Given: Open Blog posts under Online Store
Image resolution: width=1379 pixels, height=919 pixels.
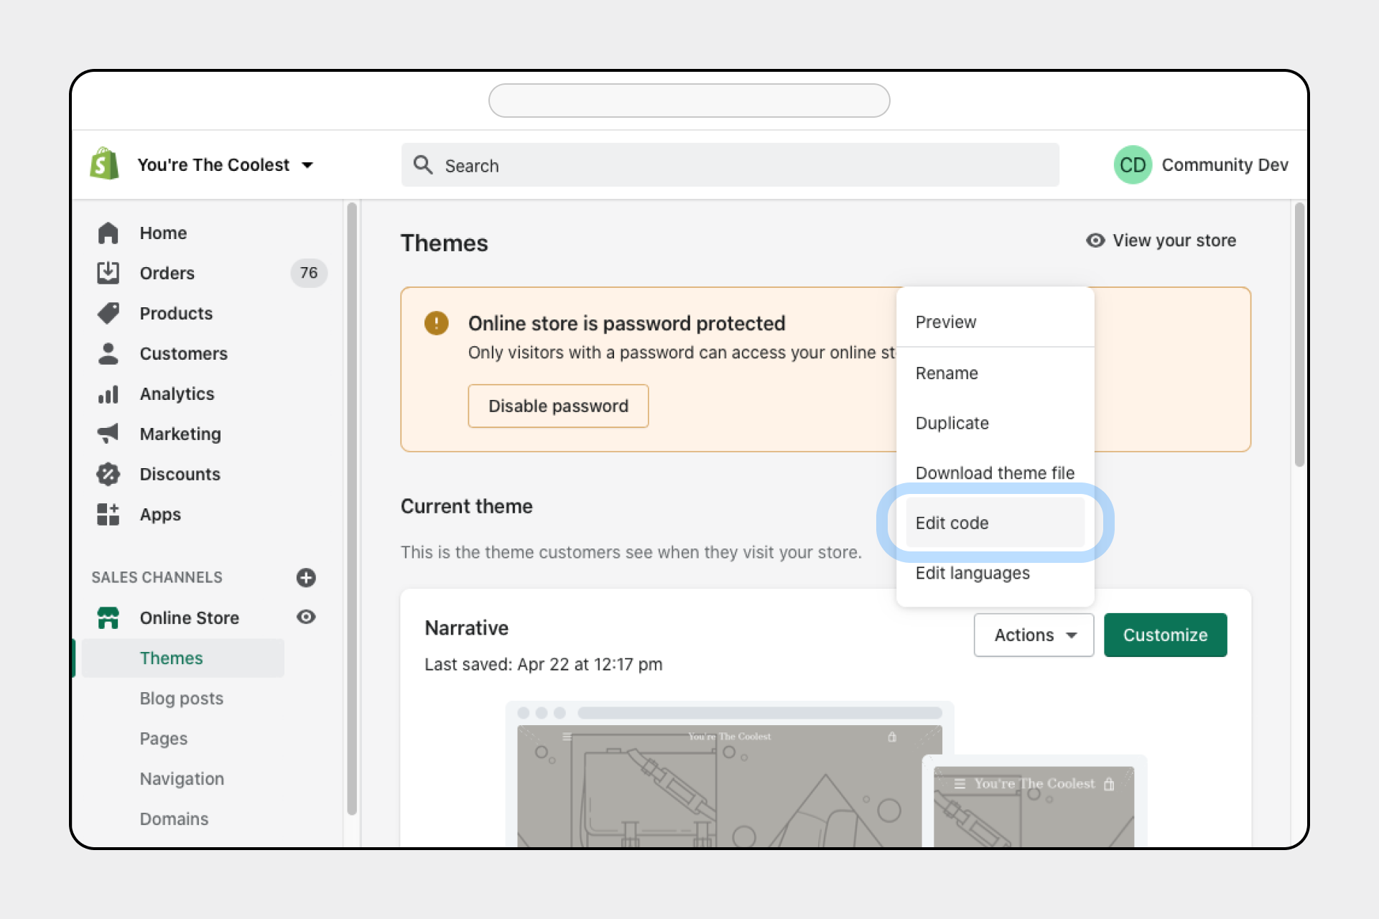Looking at the screenshot, I should [181, 698].
